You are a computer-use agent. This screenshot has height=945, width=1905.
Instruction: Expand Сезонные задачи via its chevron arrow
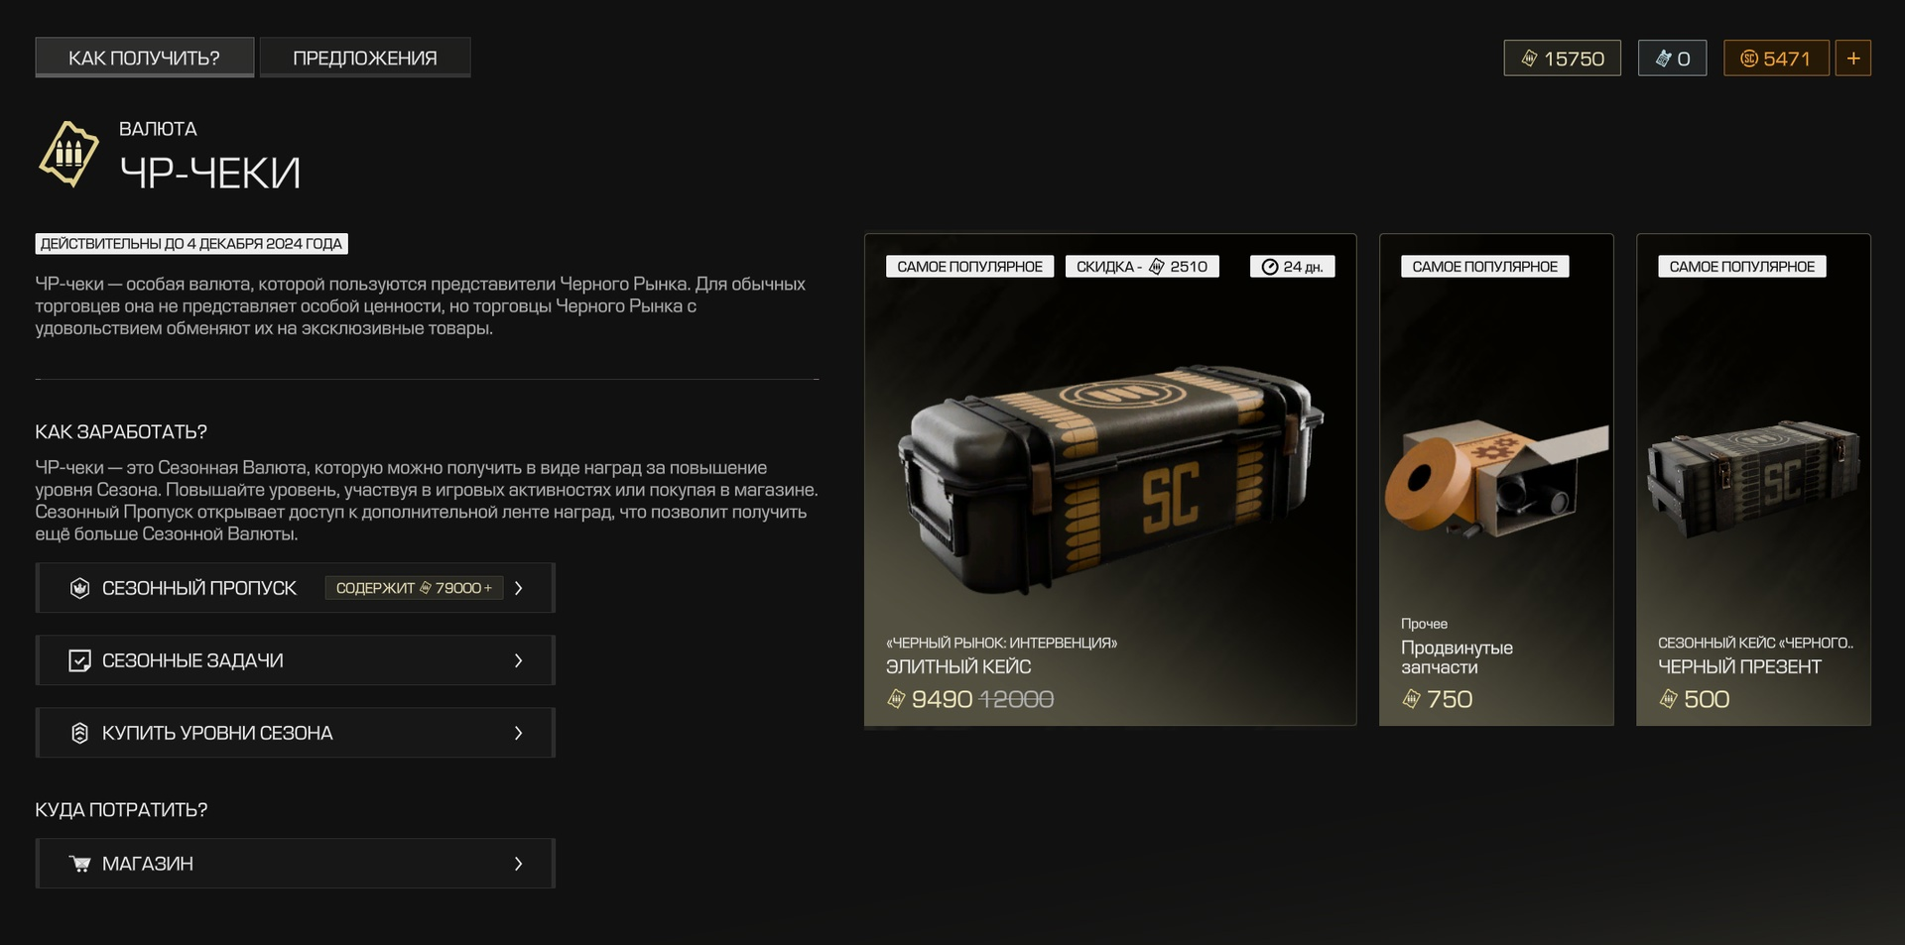click(518, 660)
